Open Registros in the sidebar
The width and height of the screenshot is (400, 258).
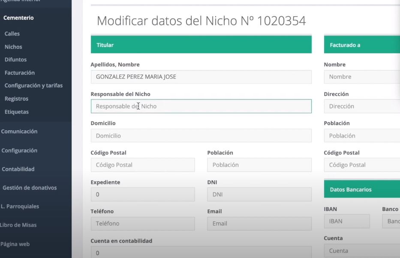[x=16, y=99]
